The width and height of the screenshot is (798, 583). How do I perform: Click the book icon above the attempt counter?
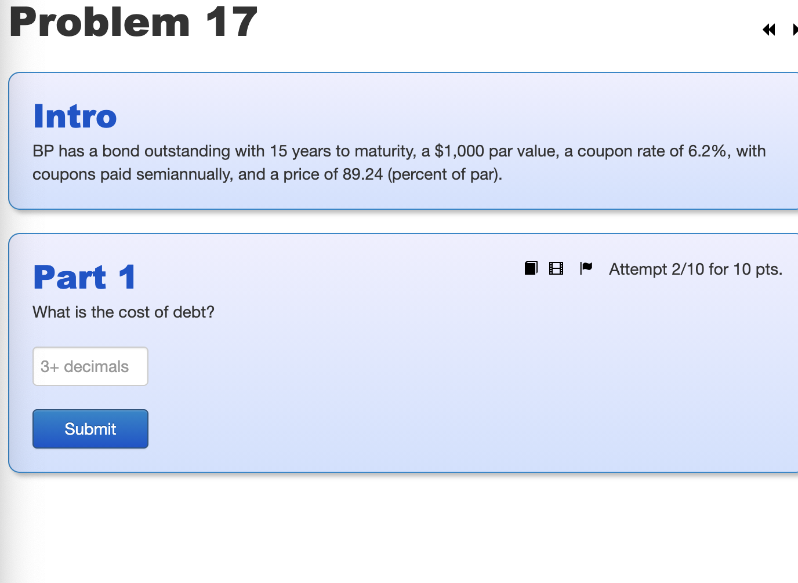click(x=530, y=268)
